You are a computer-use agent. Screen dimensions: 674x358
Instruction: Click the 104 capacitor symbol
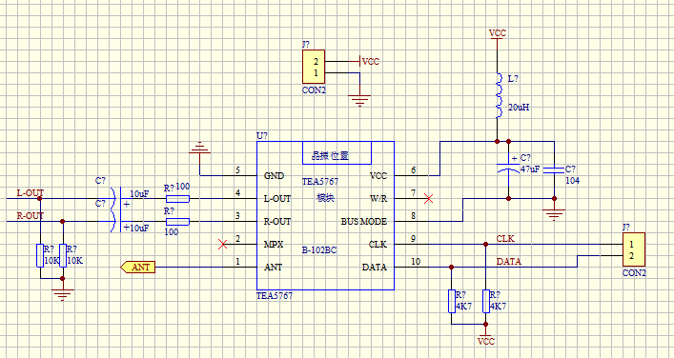pos(554,170)
